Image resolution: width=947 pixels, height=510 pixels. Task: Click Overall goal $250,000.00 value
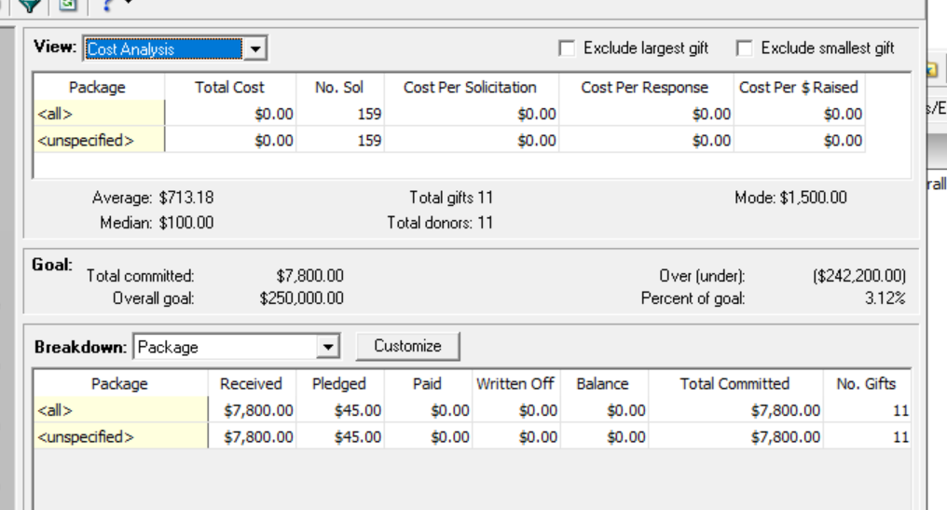[301, 298]
